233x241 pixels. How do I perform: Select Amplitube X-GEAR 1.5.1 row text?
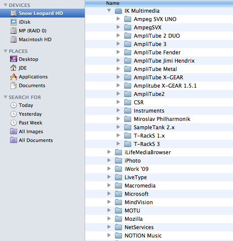click(x=165, y=86)
